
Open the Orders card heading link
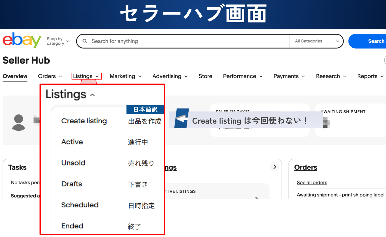[306, 167]
